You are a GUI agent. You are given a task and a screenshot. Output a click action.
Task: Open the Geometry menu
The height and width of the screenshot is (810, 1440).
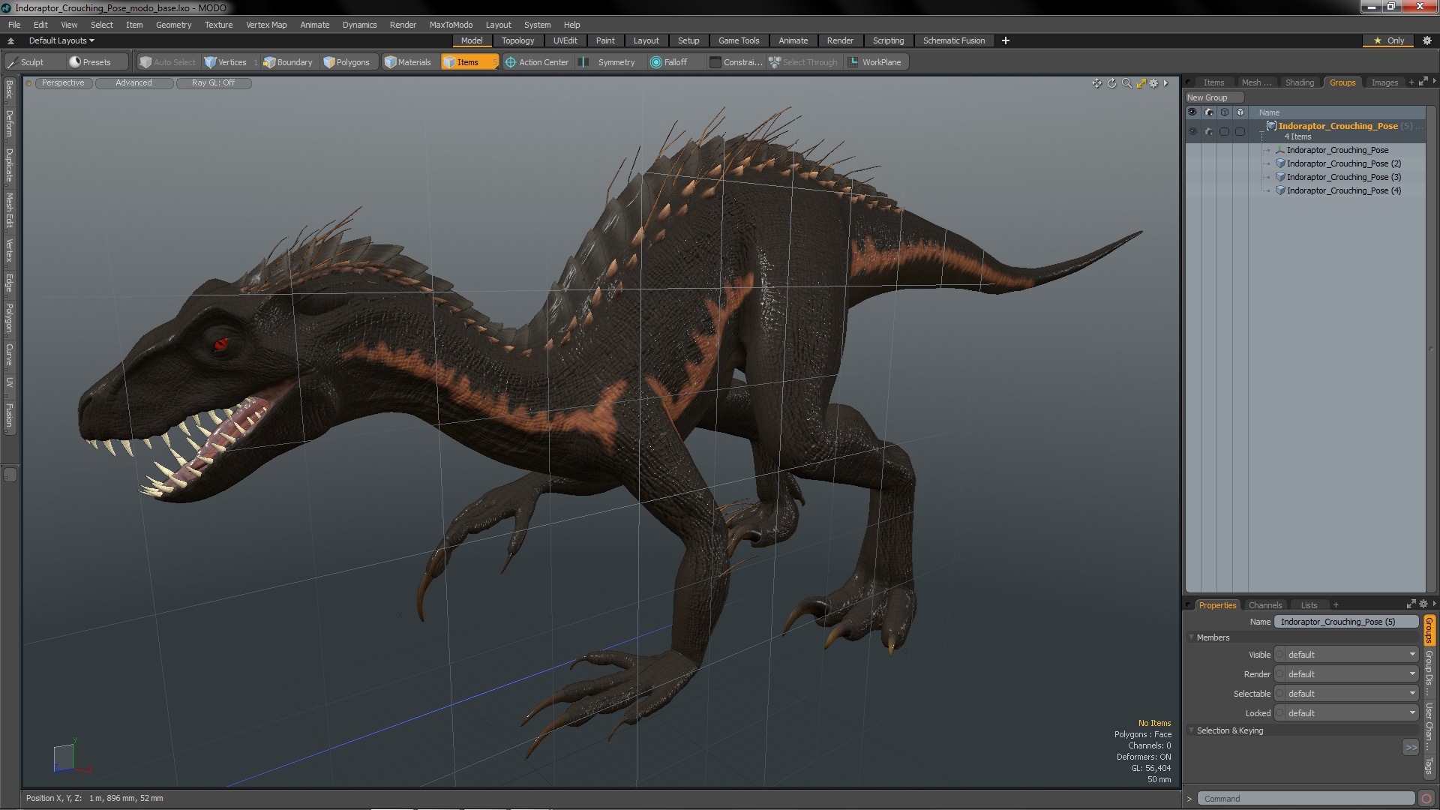coord(173,25)
